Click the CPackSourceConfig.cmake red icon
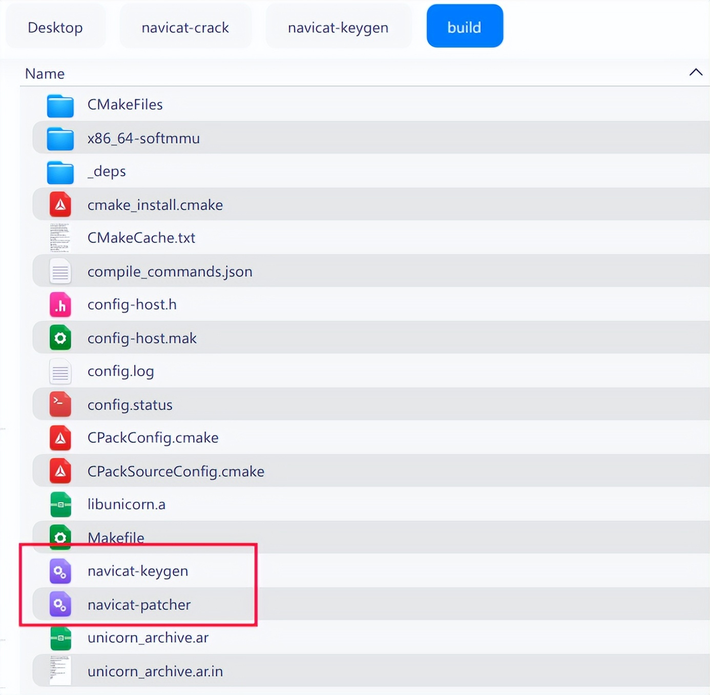Viewport: 710px width, 695px height. pos(60,471)
